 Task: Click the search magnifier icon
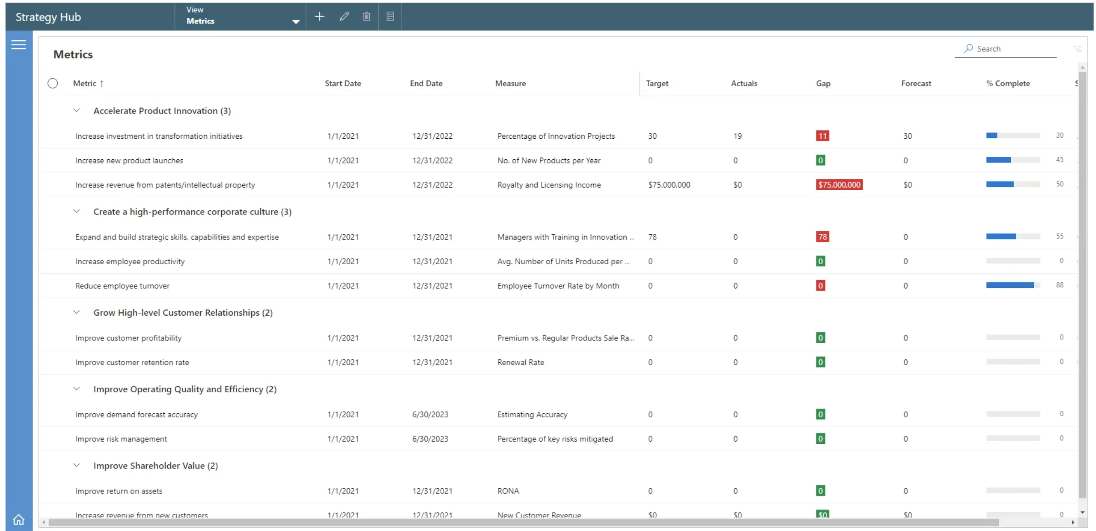click(968, 49)
